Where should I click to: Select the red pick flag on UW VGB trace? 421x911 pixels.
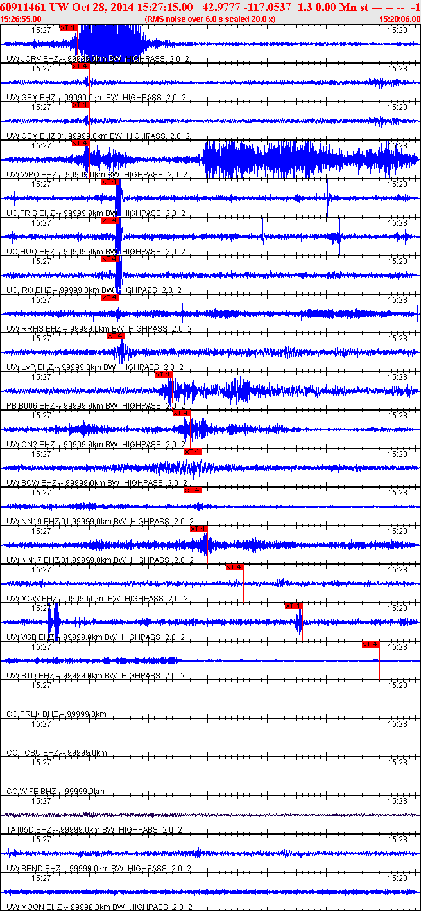(x=293, y=606)
